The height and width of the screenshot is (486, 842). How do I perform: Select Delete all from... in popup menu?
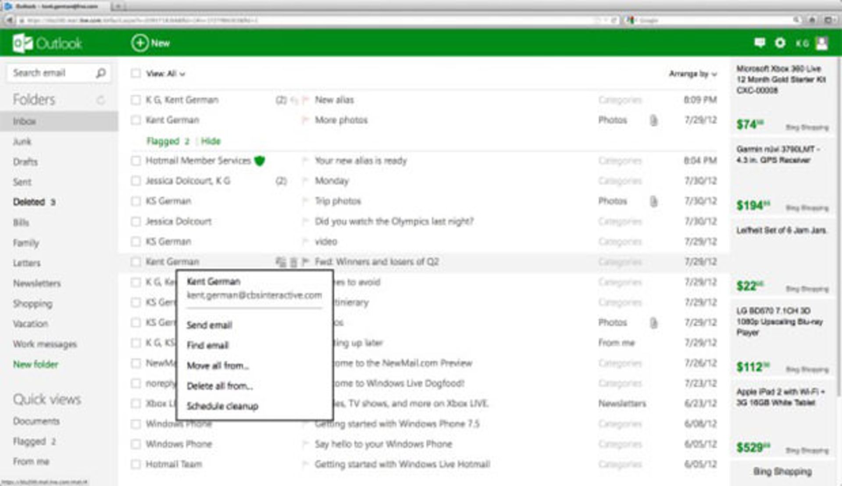(x=219, y=386)
